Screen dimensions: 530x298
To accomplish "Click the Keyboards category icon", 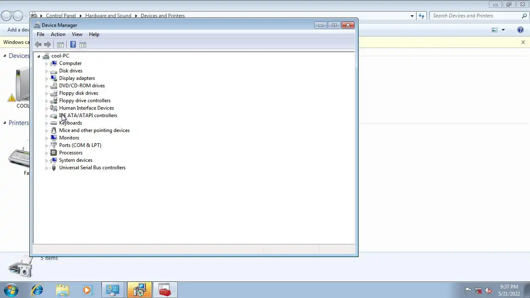I will (53, 123).
